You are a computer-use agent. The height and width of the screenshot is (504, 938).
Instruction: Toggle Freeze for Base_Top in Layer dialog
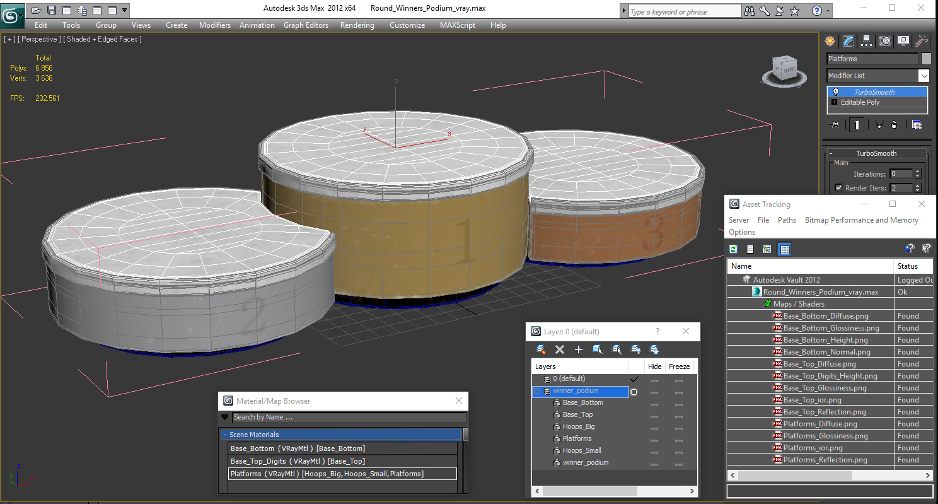click(x=679, y=416)
